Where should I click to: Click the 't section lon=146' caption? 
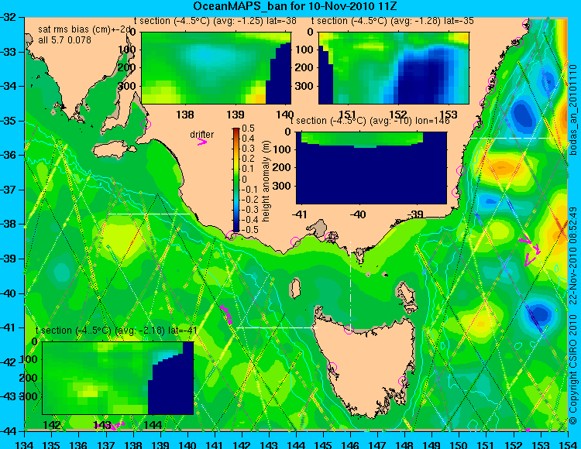pos(370,121)
